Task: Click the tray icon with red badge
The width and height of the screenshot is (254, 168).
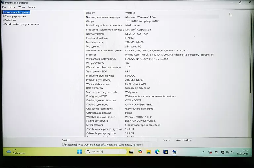Action: coord(210,152)
